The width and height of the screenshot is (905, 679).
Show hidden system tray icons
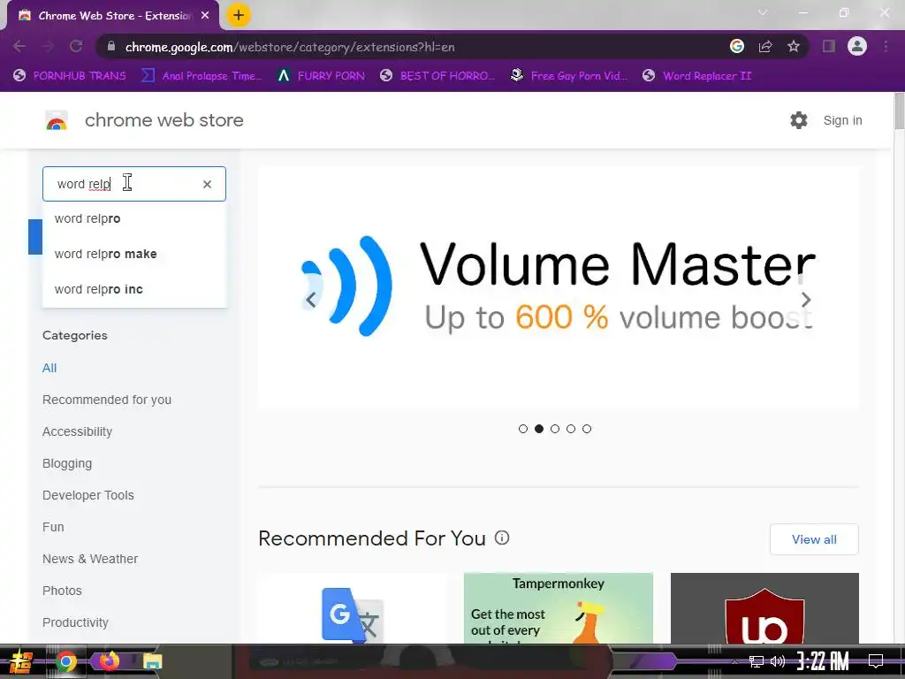click(734, 661)
